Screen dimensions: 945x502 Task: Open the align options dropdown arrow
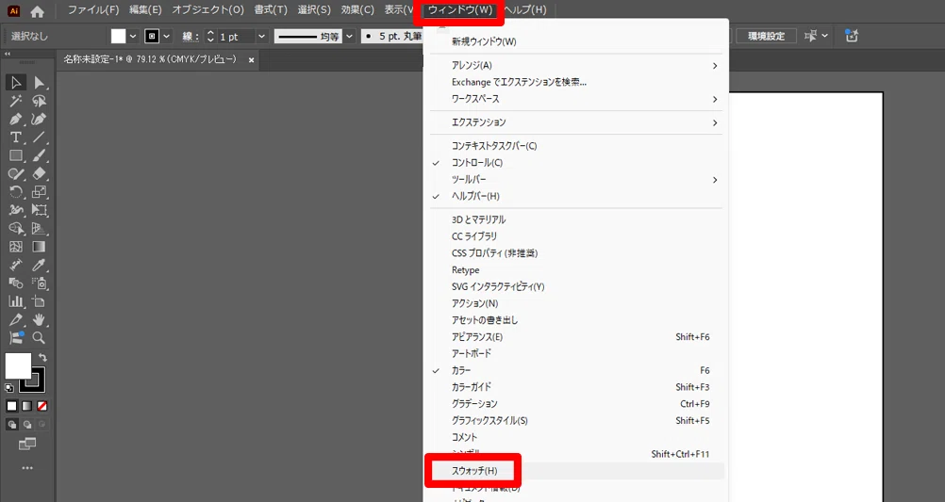click(824, 36)
